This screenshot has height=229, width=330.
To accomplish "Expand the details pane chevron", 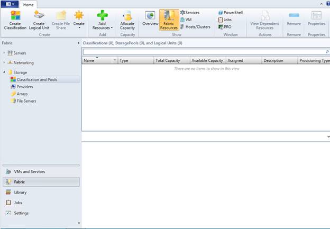I will click(x=328, y=136).
